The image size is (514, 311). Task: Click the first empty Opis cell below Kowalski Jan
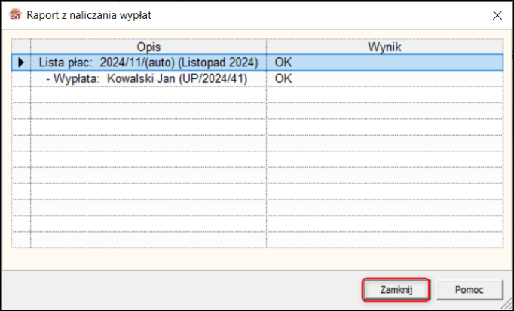tap(148, 95)
